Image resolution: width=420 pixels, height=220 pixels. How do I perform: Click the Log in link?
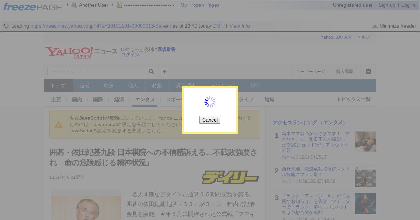point(408,5)
